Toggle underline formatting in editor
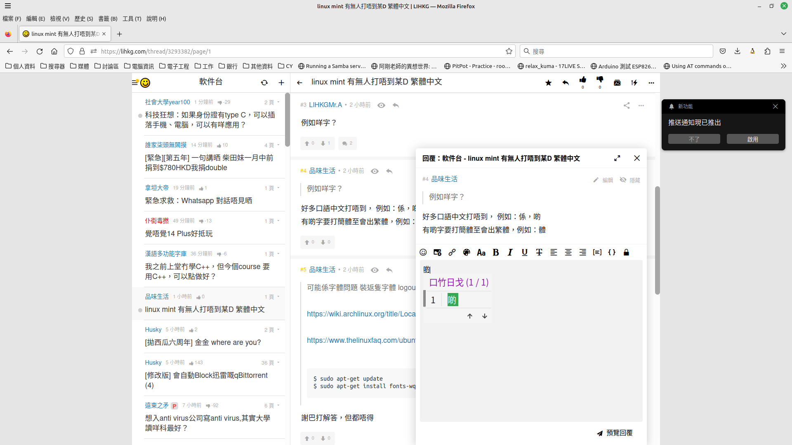The width and height of the screenshot is (792, 445). click(525, 252)
